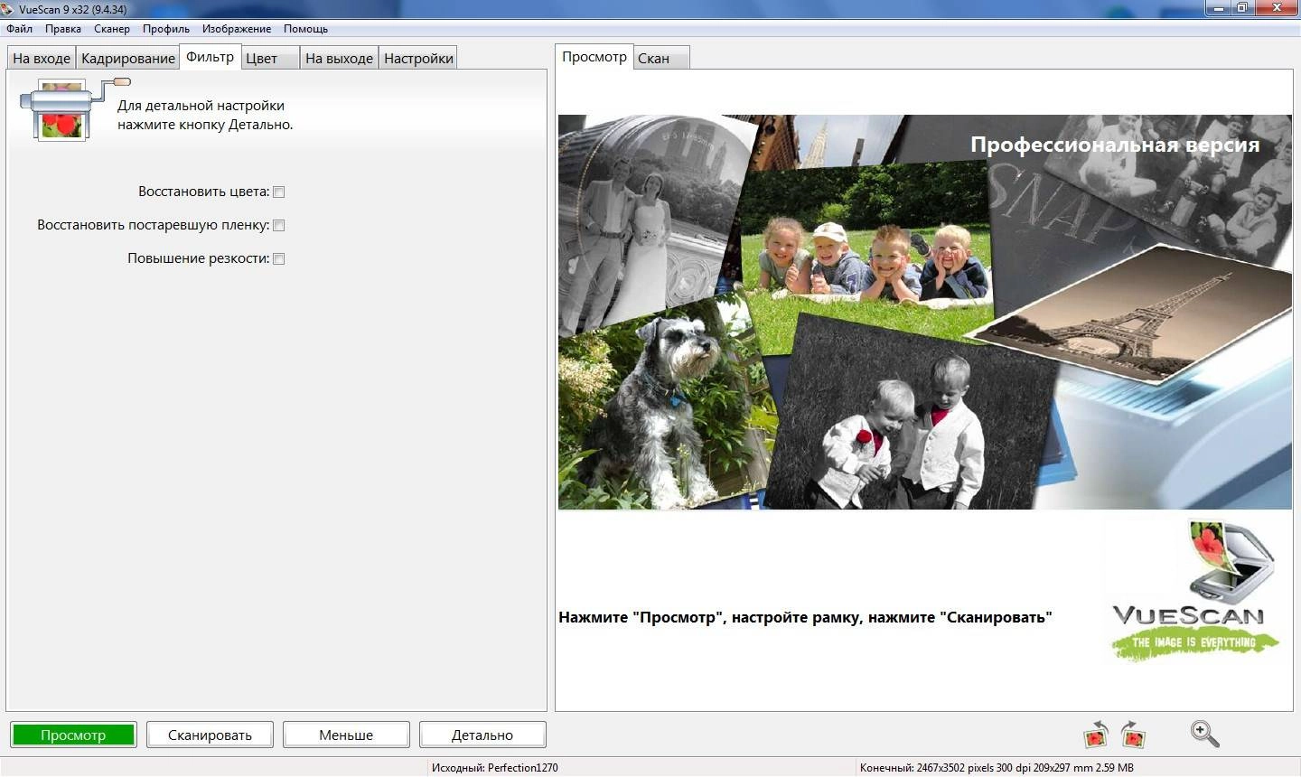Open the Изображение menu

237,29
